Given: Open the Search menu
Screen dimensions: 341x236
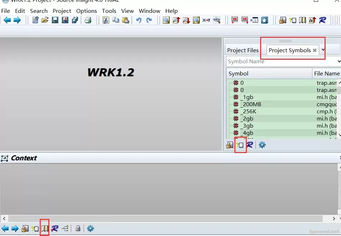Looking at the screenshot, I should [x=39, y=11].
